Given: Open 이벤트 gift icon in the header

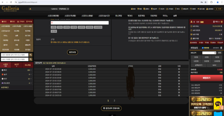Looking at the screenshot, I should pyautogui.click(x=191, y=9).
